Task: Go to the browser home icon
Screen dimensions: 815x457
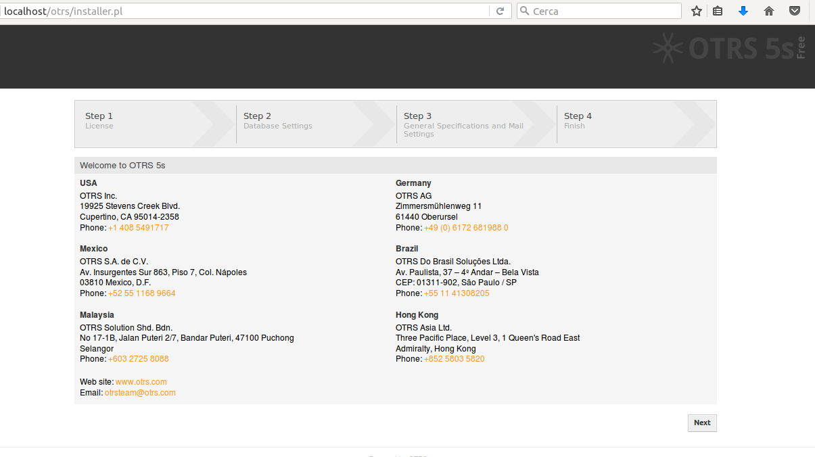Action: [x=769, y=11]
